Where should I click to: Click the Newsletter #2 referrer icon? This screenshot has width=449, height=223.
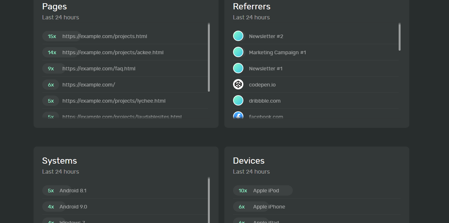click(238, 36)
